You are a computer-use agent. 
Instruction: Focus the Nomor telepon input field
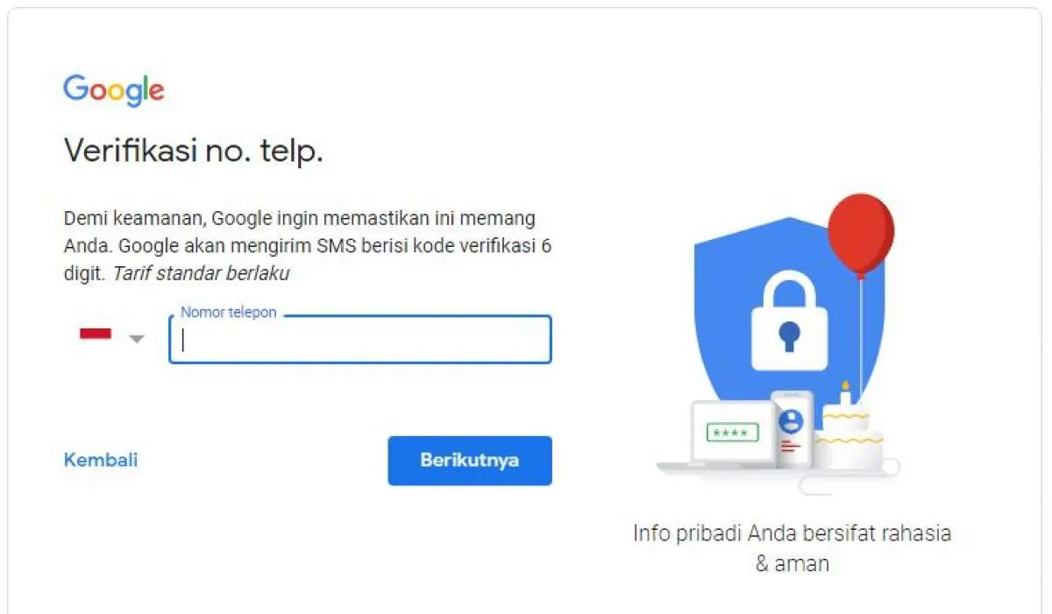click(359, 340)
